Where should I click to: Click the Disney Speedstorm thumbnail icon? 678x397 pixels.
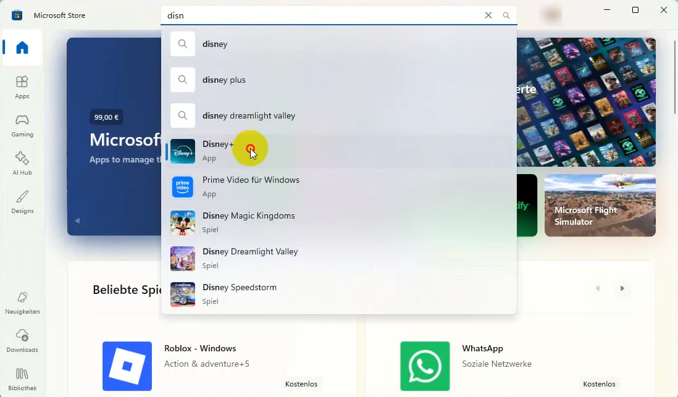pyautogui.click(x=183, y=295)
